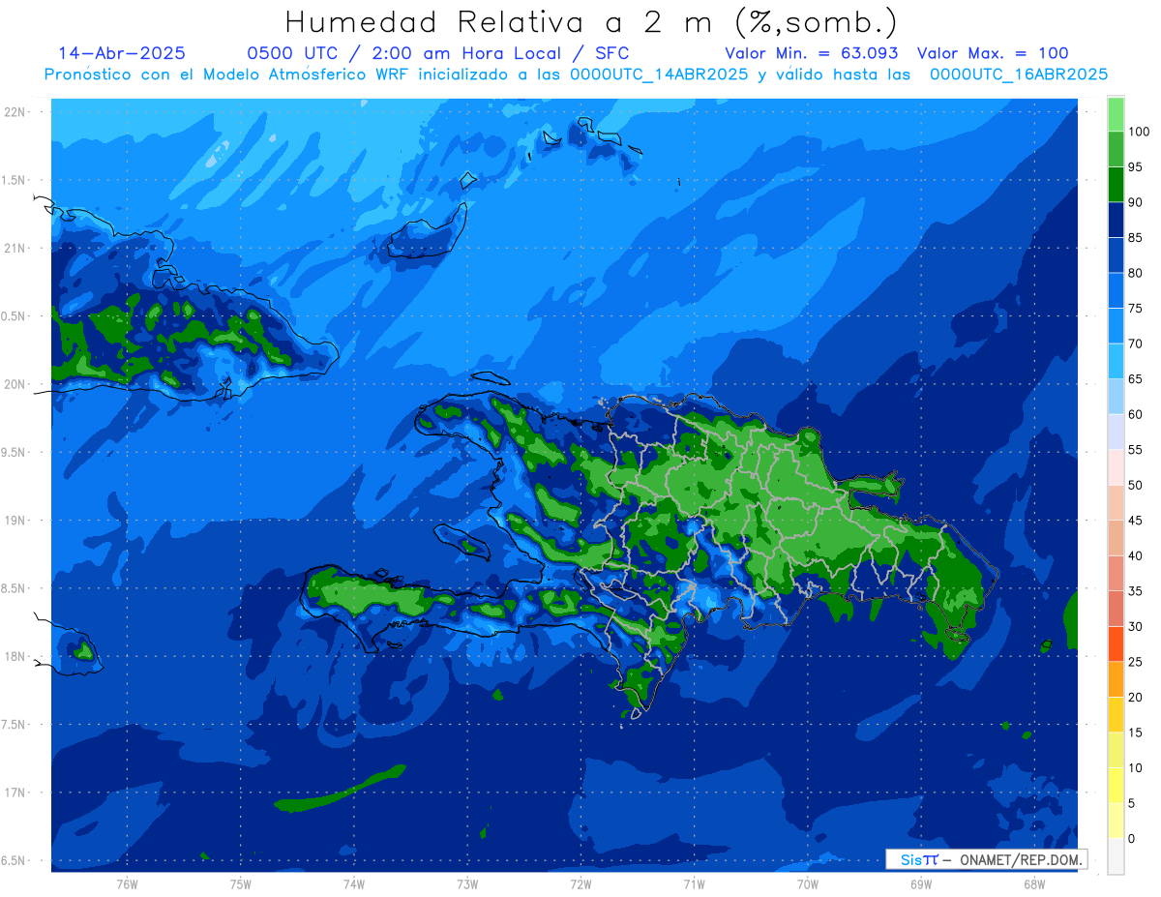The width and height of the screenshot is (1161, 897).
Task: Click the "60" value on the color legend
Action: click(1135, 414)
